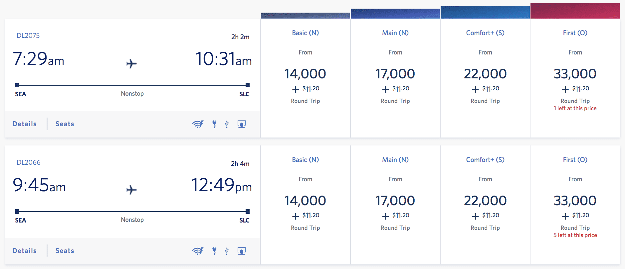Viewport: 625px width, 269px height.
Task: Open Details for flight DL2066
Action: click(24, 251)
